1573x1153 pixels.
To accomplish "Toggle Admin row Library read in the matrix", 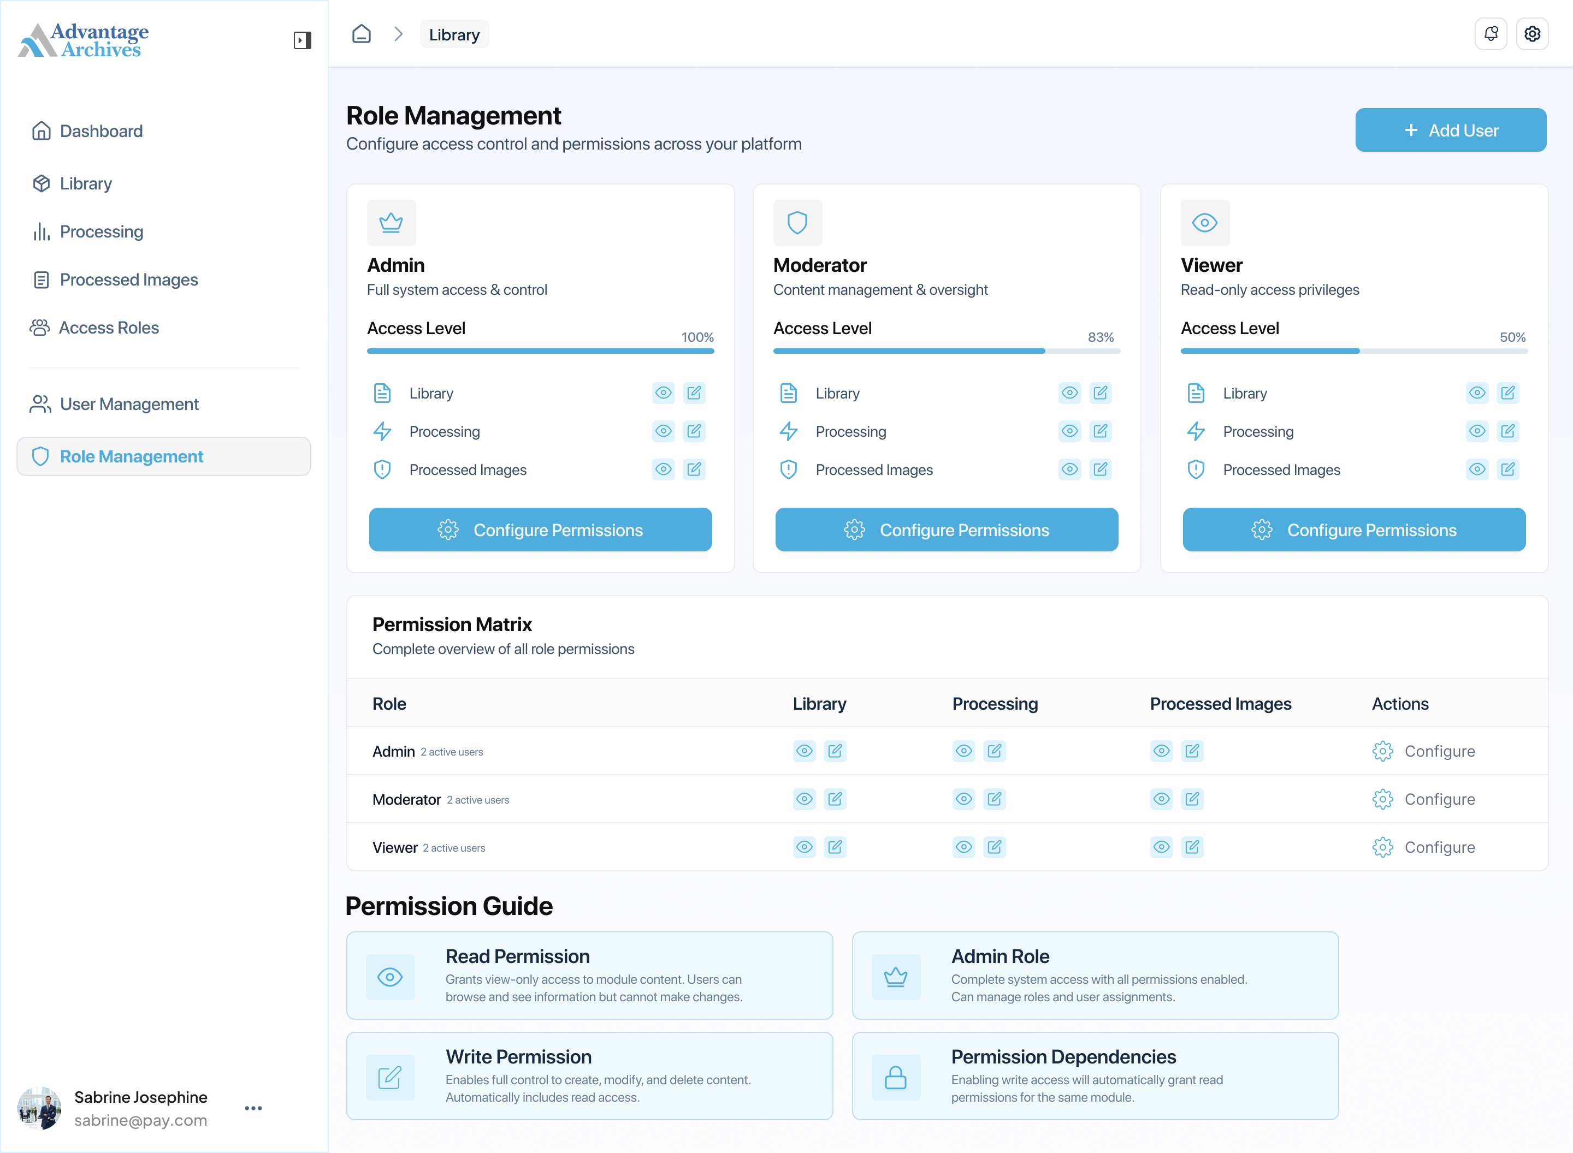I will 805,751.
